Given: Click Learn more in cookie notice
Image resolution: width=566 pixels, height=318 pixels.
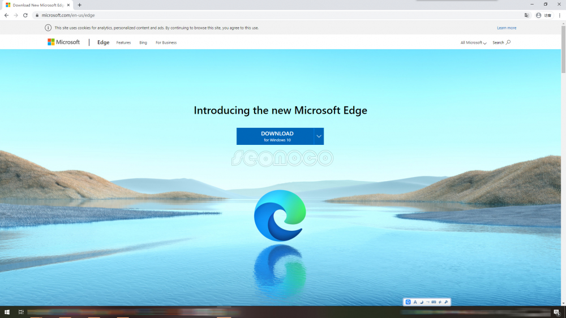Looking at the screenshot, I should coord(507,28).
